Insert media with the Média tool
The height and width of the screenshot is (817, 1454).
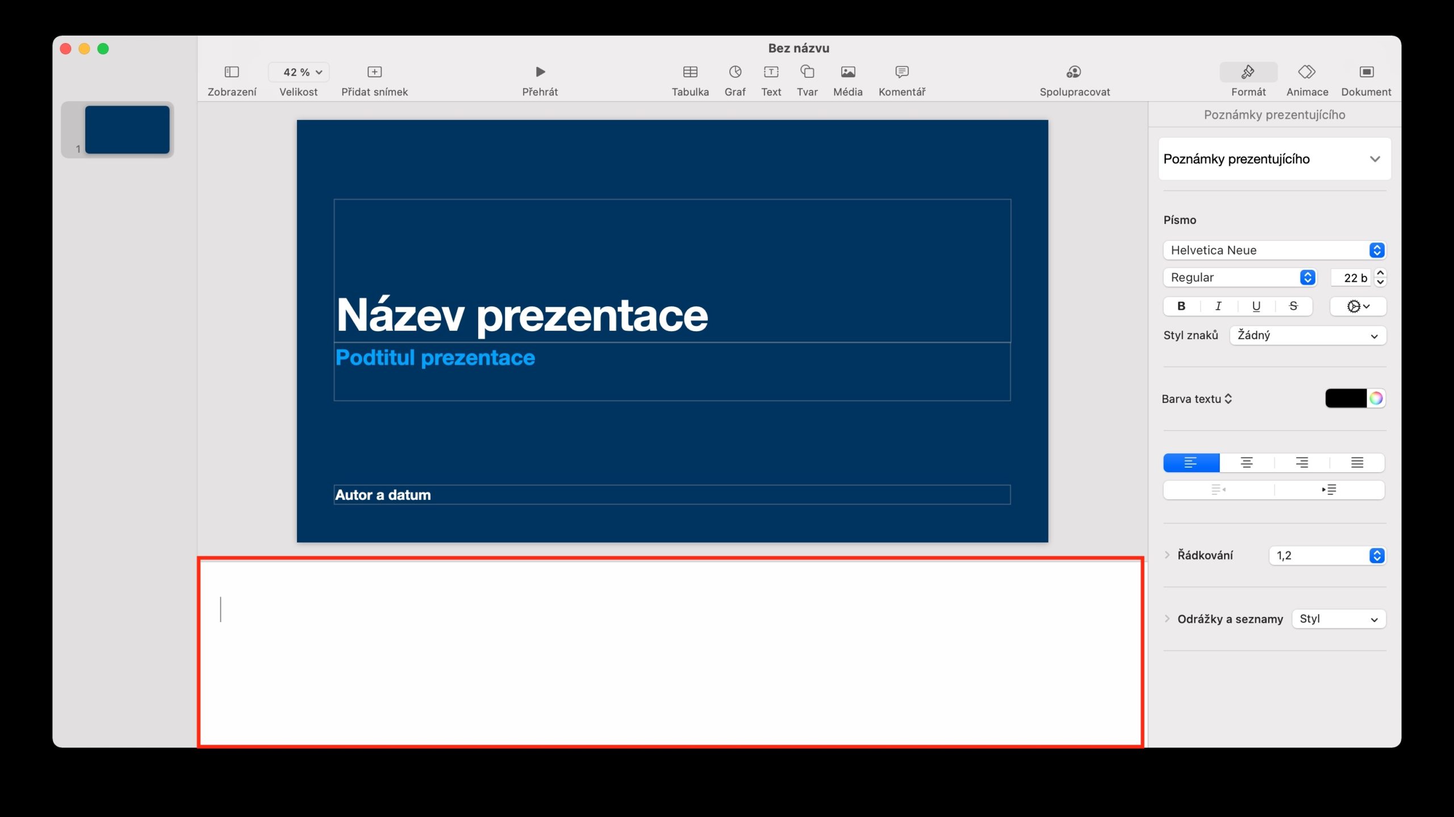point(847,72)
